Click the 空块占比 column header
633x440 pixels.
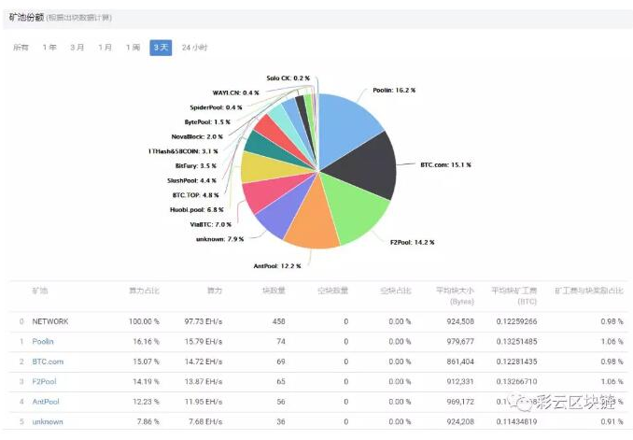pos(396,291)
